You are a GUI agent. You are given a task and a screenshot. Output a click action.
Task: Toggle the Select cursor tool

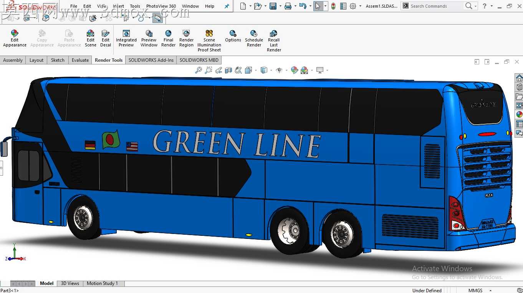pyautogui.click(x=318, y=6)
